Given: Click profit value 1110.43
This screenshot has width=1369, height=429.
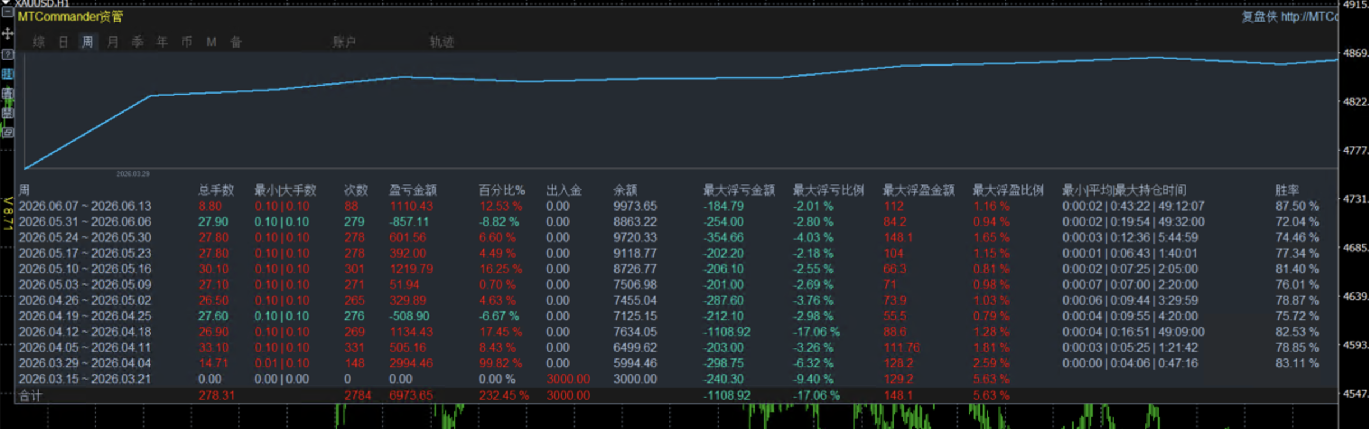Looking at the screenshot, I should pos(411,206).
